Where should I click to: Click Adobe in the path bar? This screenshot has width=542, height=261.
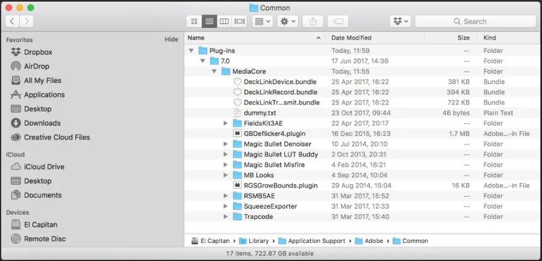point(369,241)
